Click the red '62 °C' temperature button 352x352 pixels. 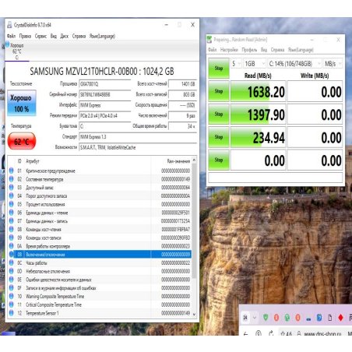22,141
